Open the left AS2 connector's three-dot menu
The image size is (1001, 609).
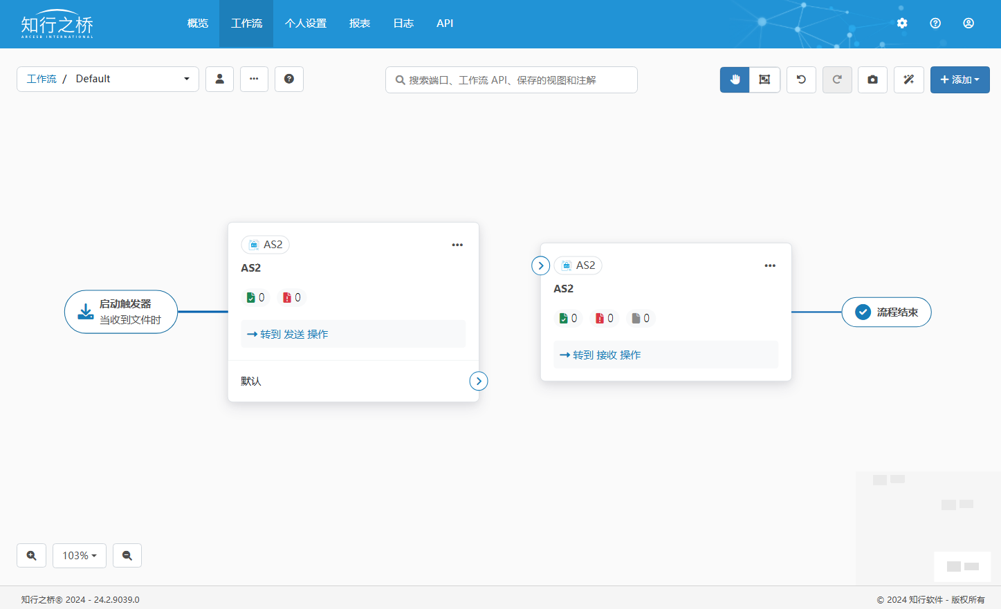(x=457, y=245)
